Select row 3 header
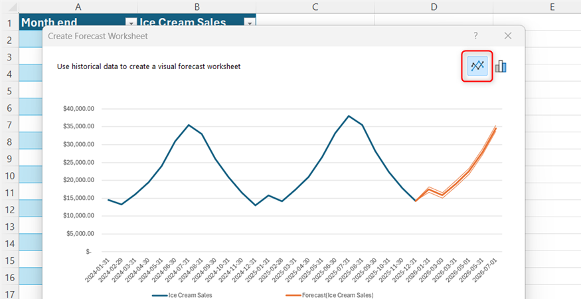The height and width of the screenshot is (299, 581). click(9, 56)
